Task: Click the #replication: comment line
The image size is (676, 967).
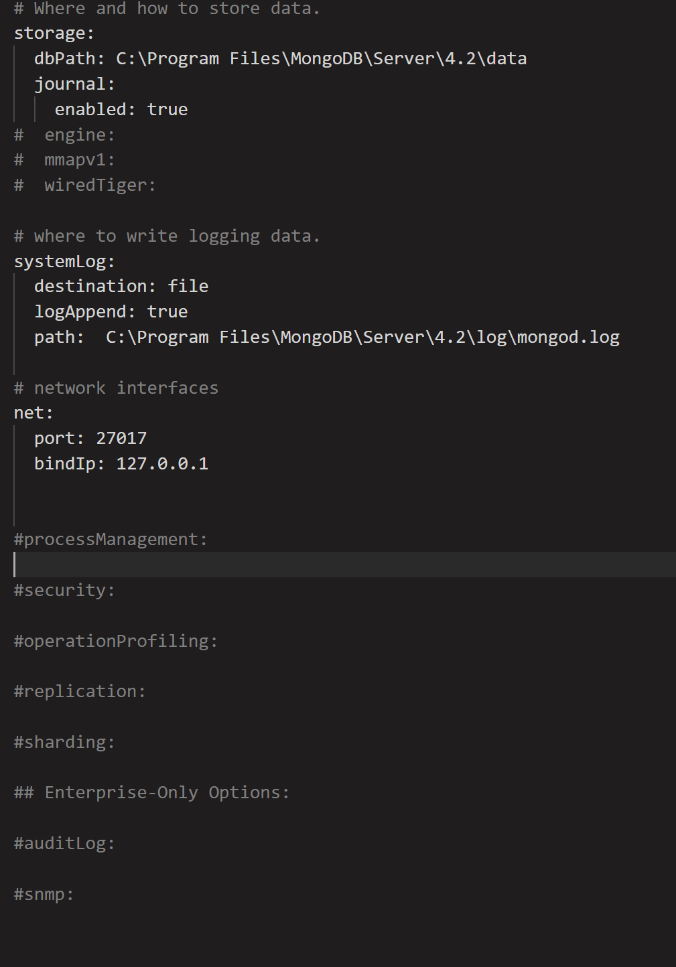Action: point(80,692)
